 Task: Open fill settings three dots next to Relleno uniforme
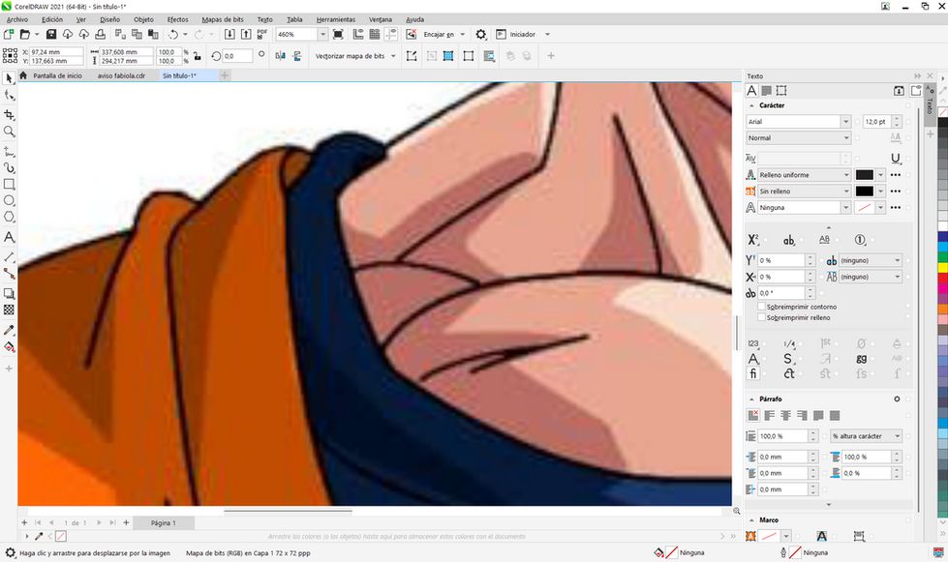click(896, 174)
